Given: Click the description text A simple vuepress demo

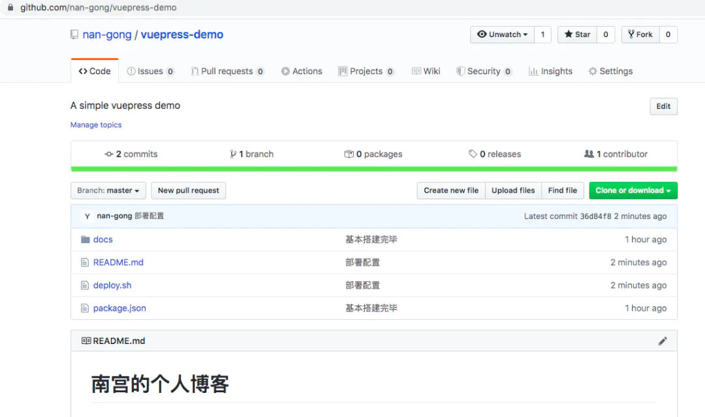Looking at the screenshot, I should click(x=125, y=106).
